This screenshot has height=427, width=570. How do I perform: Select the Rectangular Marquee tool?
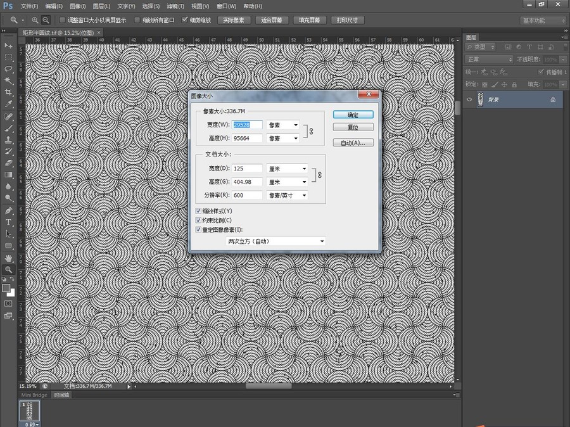[8, 58]
